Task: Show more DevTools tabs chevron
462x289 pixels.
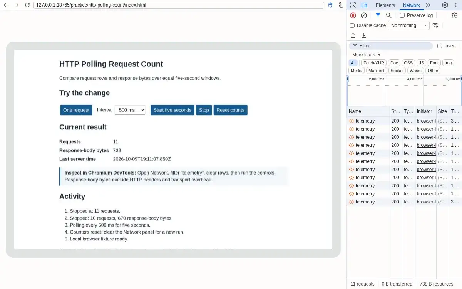Action: point(428,5)
